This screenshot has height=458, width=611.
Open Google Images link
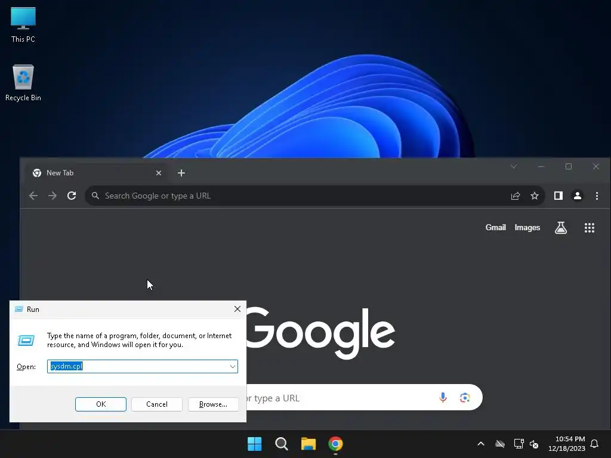[527, 227]
